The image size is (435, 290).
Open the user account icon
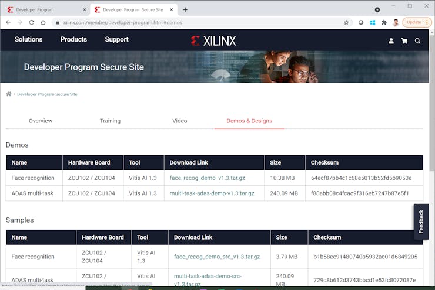pyautogui.click(x=391, y=41)
